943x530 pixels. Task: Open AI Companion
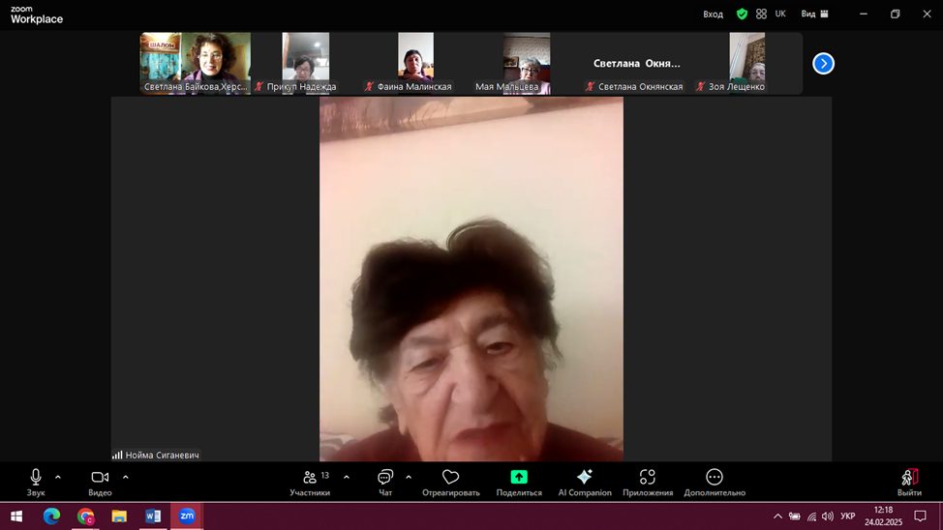pyautogui.click(x=584, y=478)
